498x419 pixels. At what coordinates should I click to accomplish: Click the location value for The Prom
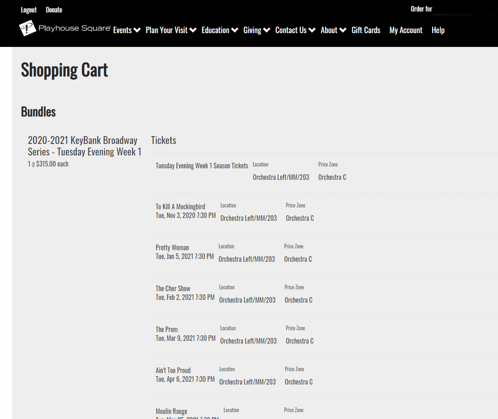248,341
